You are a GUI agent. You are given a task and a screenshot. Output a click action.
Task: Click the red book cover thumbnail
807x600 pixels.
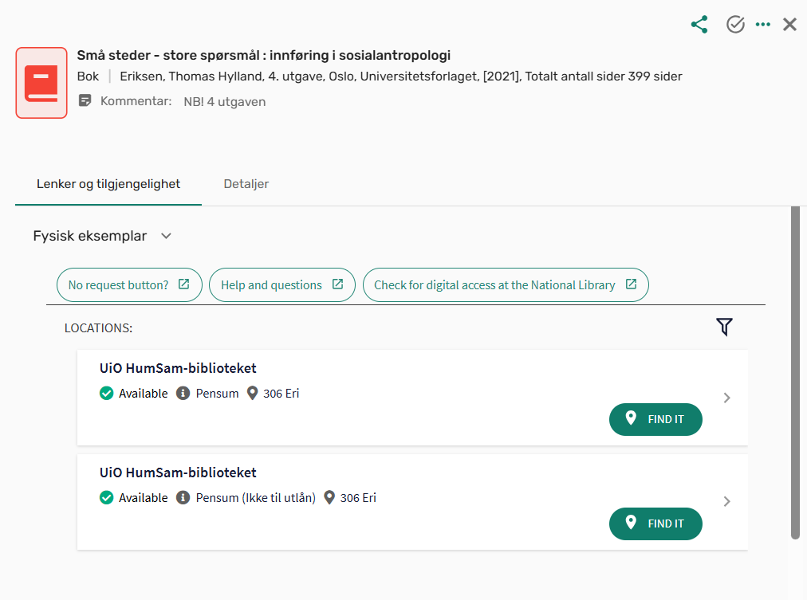point(41,83)
